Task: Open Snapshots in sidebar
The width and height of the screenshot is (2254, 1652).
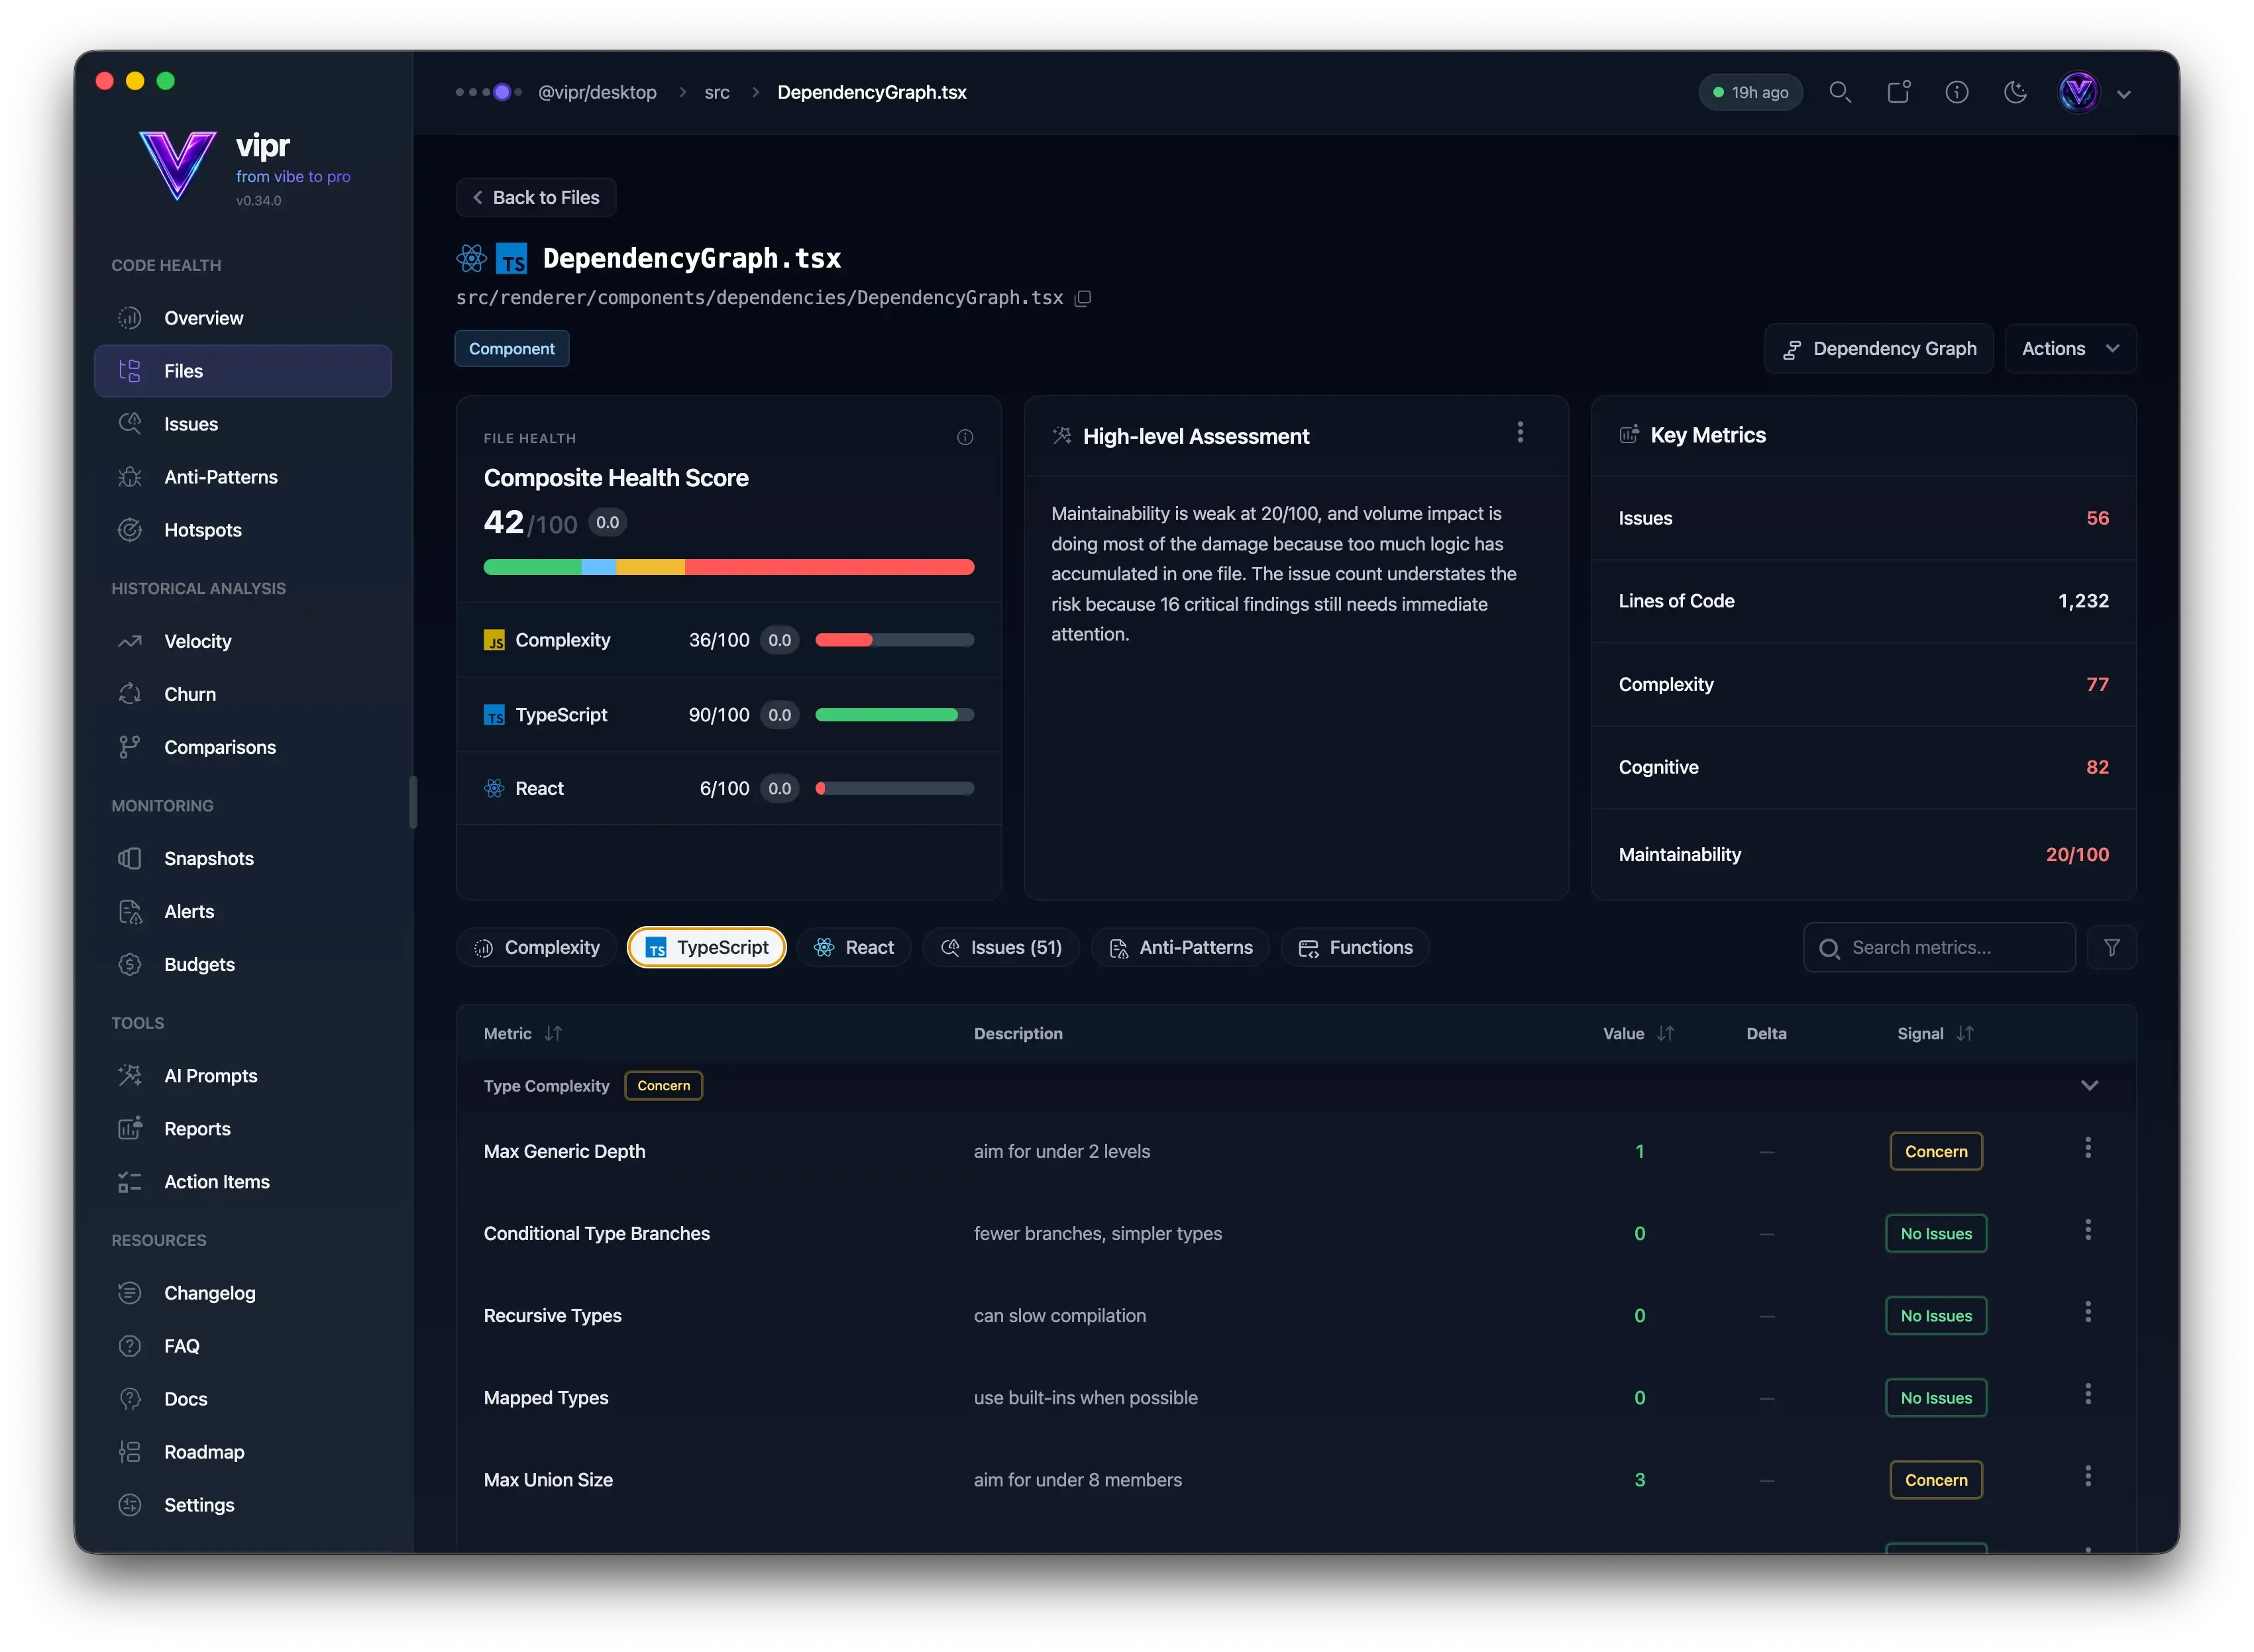Action: point(243,858)
